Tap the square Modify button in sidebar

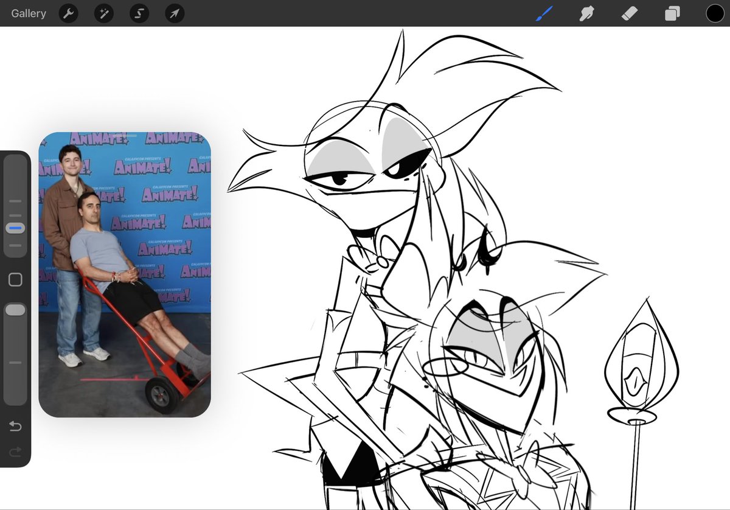click(x=15, y=279)
